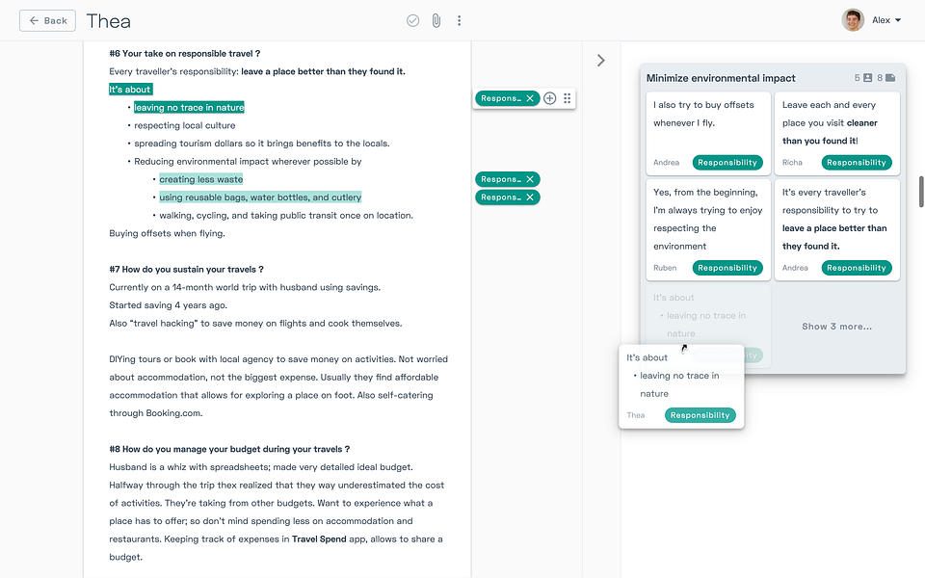Click the vertical scrollbar thumb on right
This screenshot has height=578, width=925.
(921, 192)
